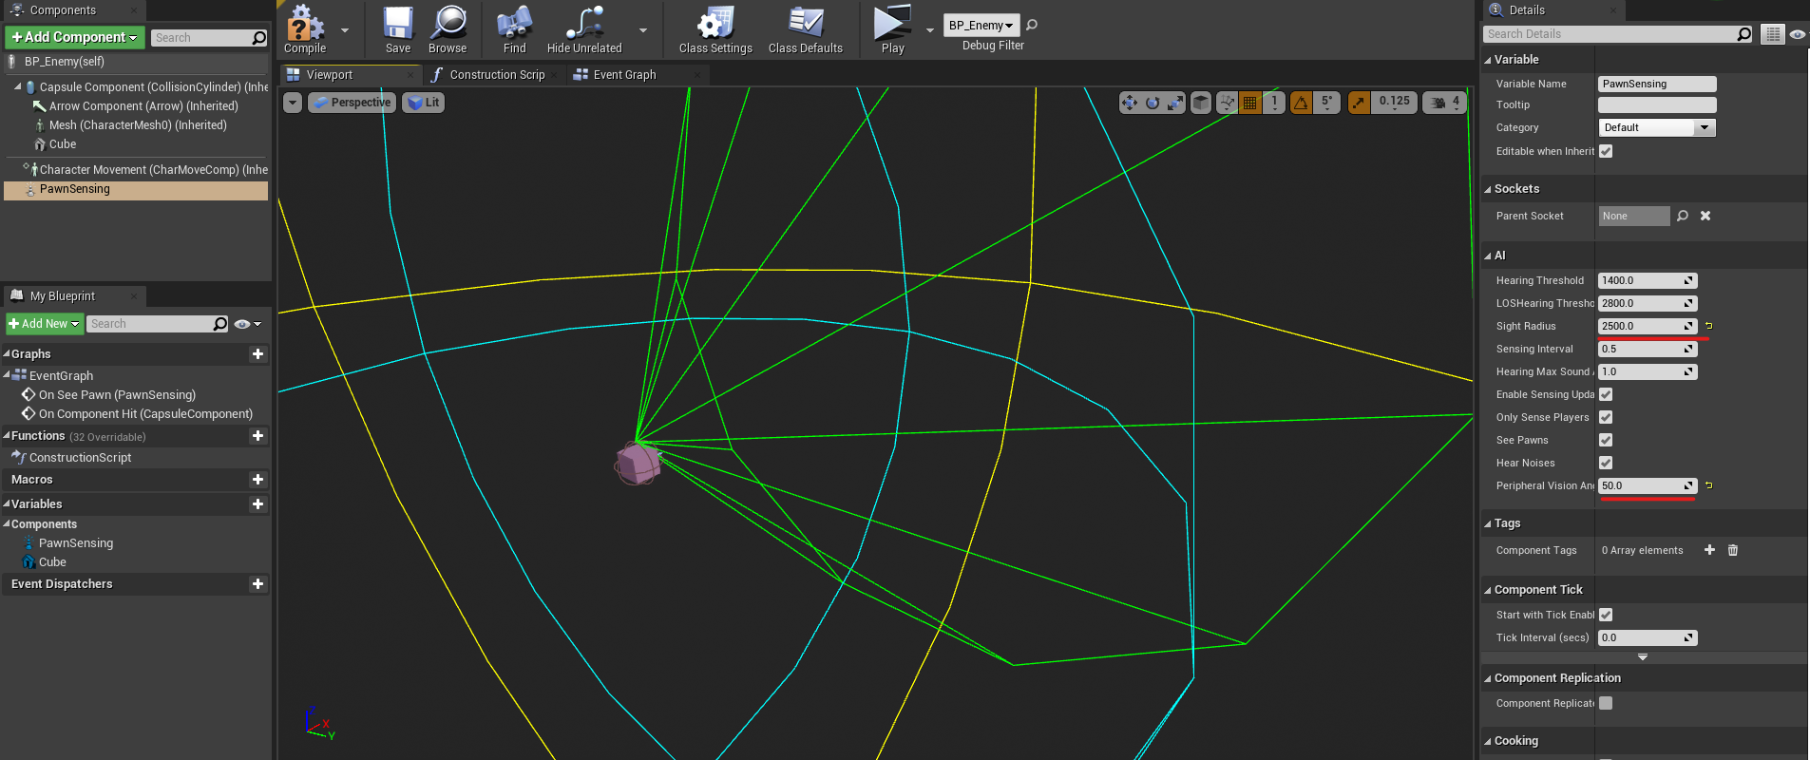Viewport: 1810px width, 760px height.
Task: Click the Add New button in My Blueprint
Action: click(44, 324)
